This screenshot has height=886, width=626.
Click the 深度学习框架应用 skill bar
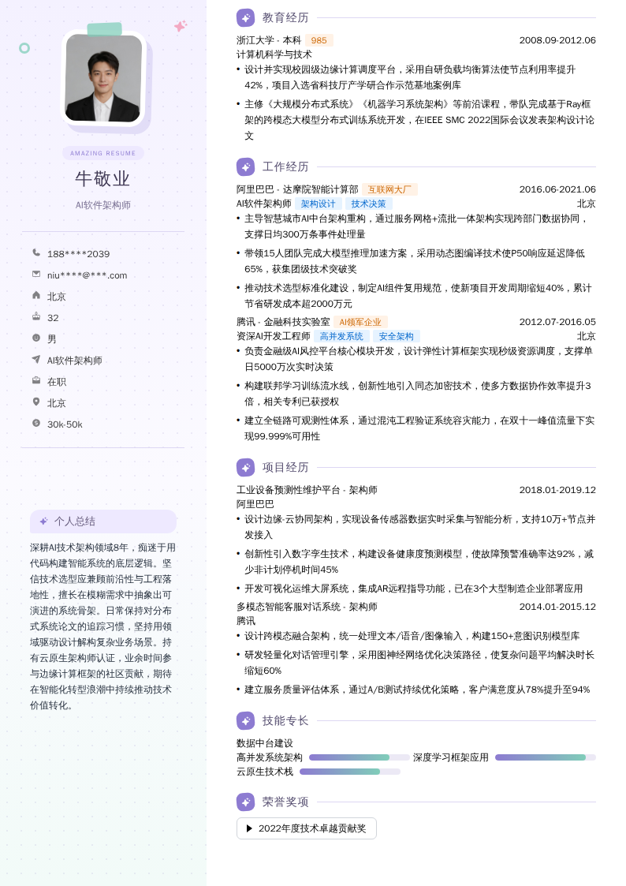coord(546,757)
